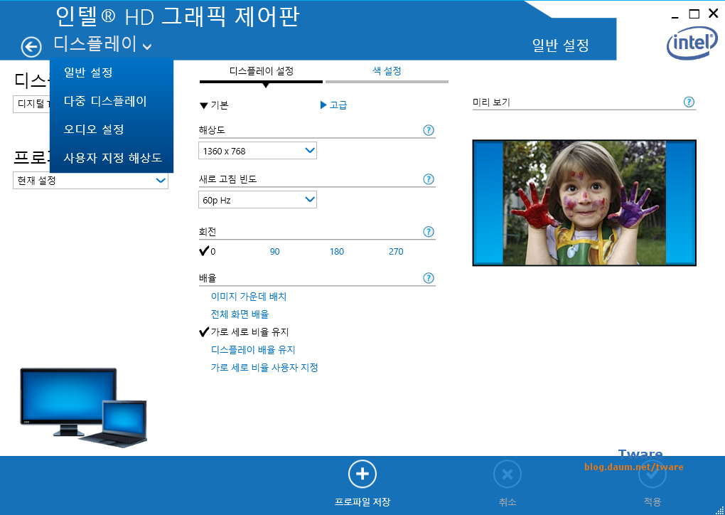The image size is (725, 515).
Task: Click the 프로파일 저장 label
Action: [362, 501]
